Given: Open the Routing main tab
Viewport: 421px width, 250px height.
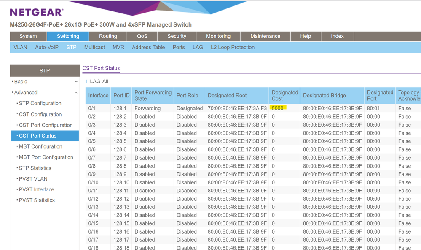Looking at the screenshot, I should (108, 36).
